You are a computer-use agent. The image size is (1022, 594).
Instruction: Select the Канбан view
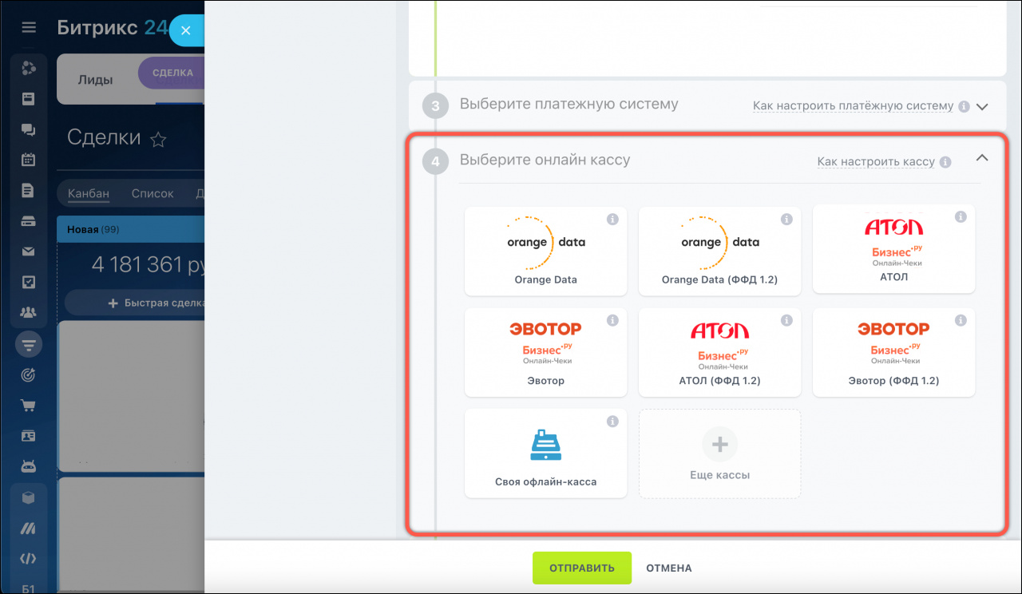coord(89,193)
